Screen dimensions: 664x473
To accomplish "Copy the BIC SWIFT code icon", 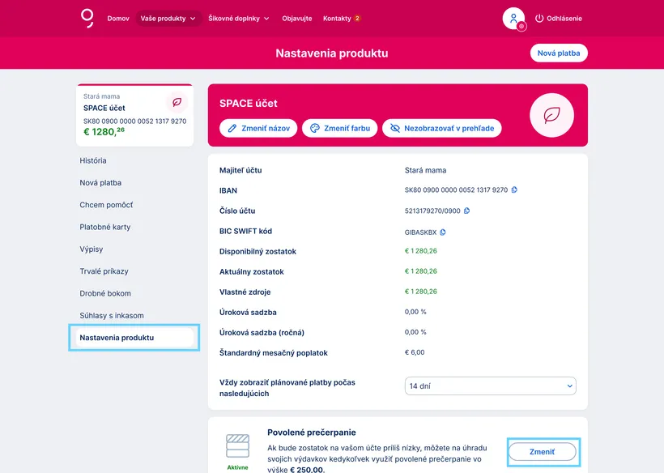I will tap(443, 232).
